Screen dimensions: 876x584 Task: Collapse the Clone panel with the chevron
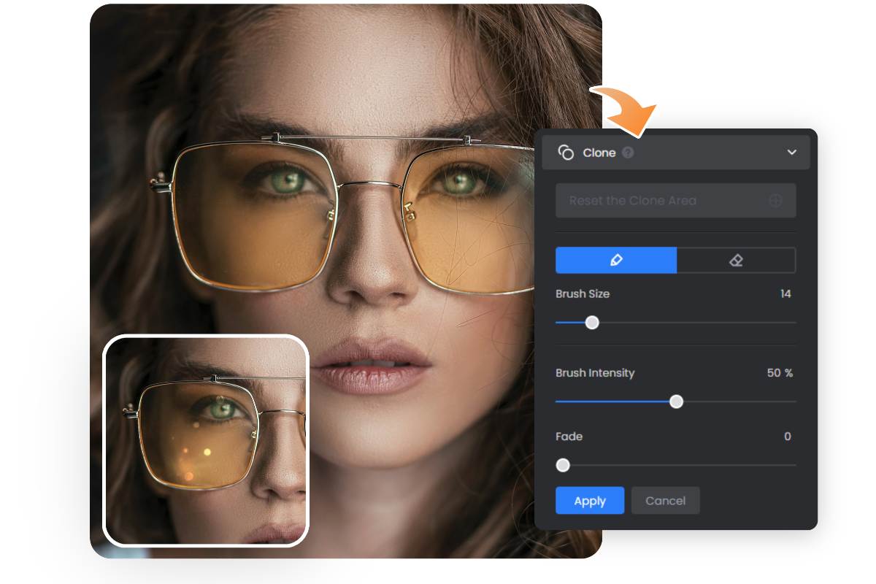tap(791, 153)
